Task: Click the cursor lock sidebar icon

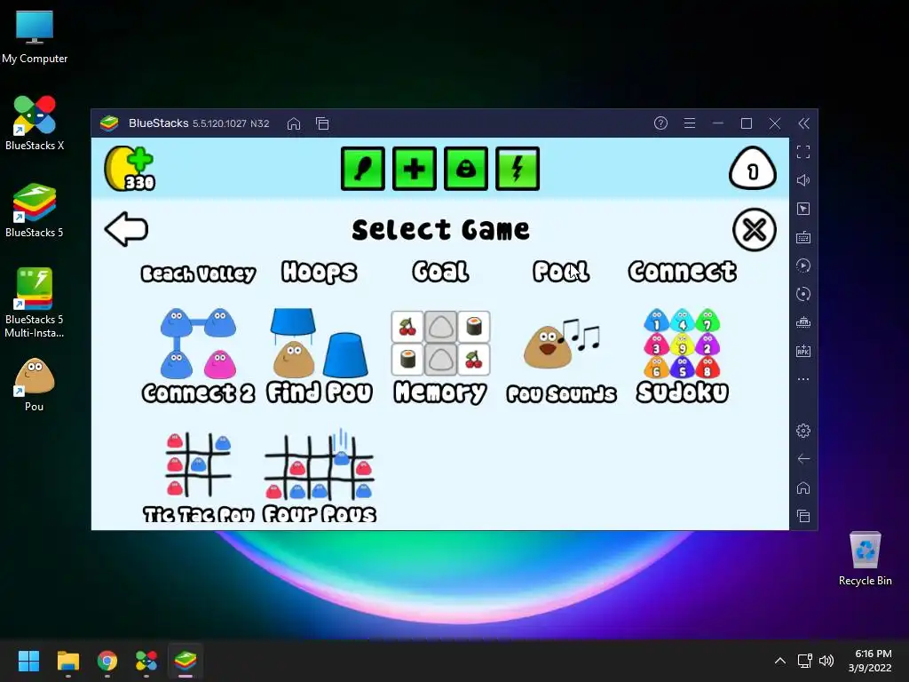Action: (803, 209)
